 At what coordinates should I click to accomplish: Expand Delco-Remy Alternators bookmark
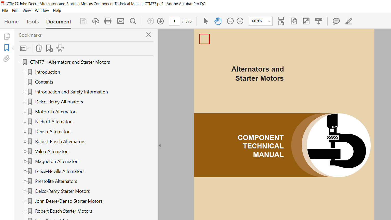click(25, 102)
